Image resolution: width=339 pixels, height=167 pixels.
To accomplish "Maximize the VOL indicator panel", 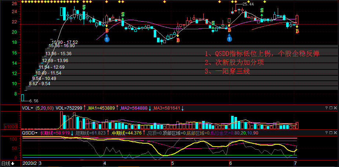I will (x=331, y=108).
